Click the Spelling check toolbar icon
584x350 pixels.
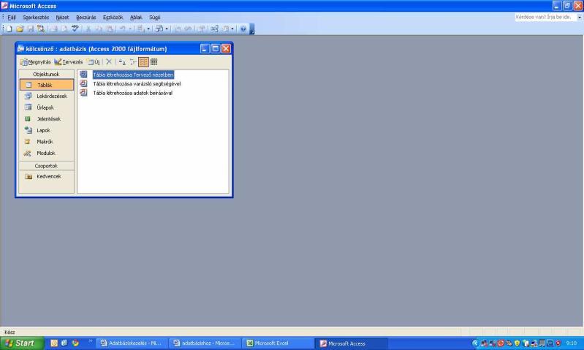pyautogui.click(x=75, y=28)
